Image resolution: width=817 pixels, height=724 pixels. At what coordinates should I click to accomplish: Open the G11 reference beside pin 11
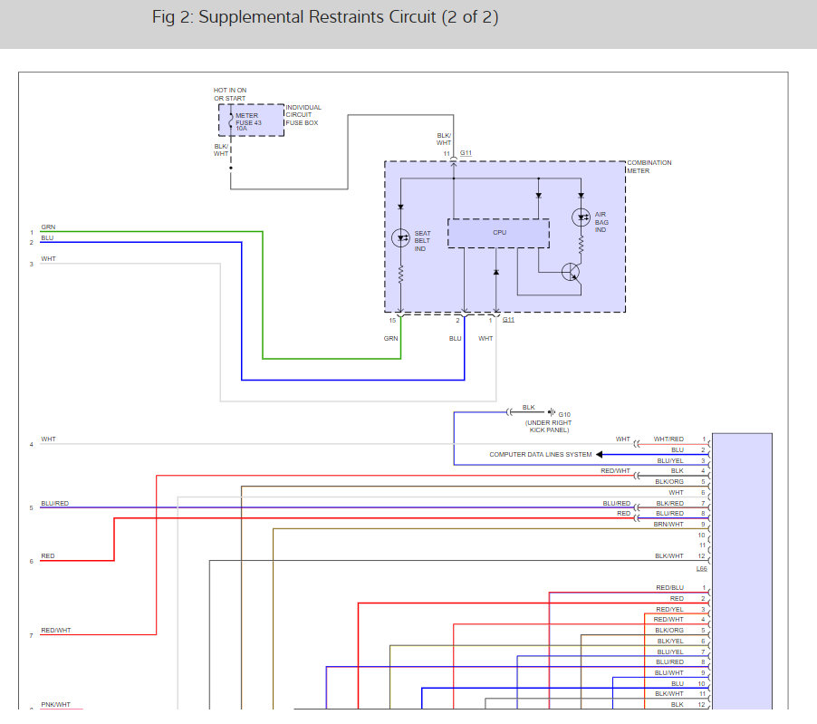466,153
